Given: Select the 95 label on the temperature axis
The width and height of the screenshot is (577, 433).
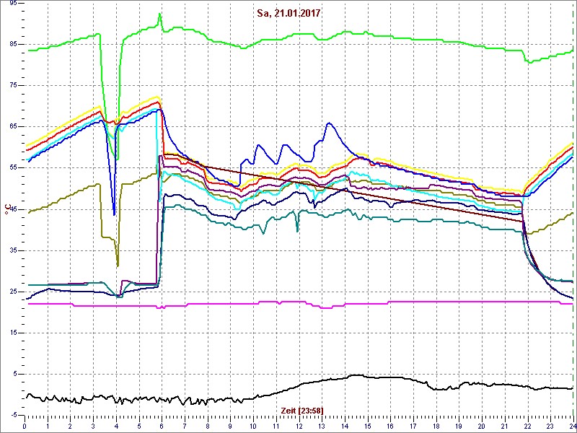Looking at the screenshot, I should [13, 3].
